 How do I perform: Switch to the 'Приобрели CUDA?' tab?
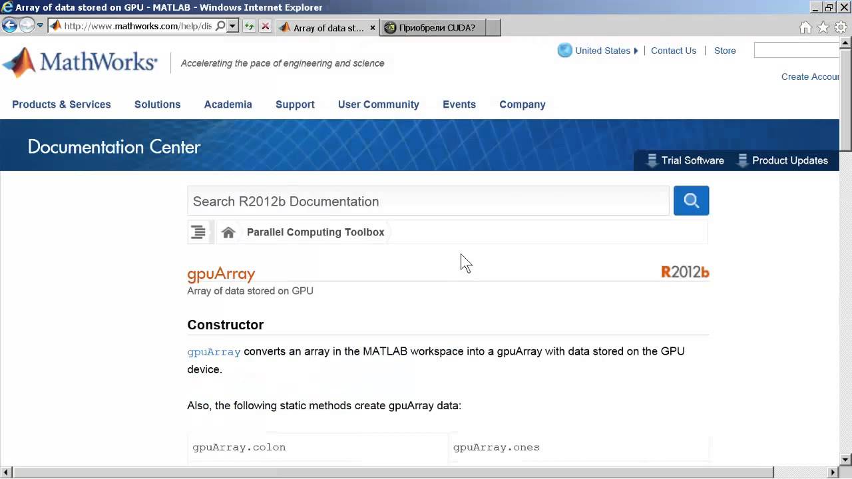click(x=433, y=28)
